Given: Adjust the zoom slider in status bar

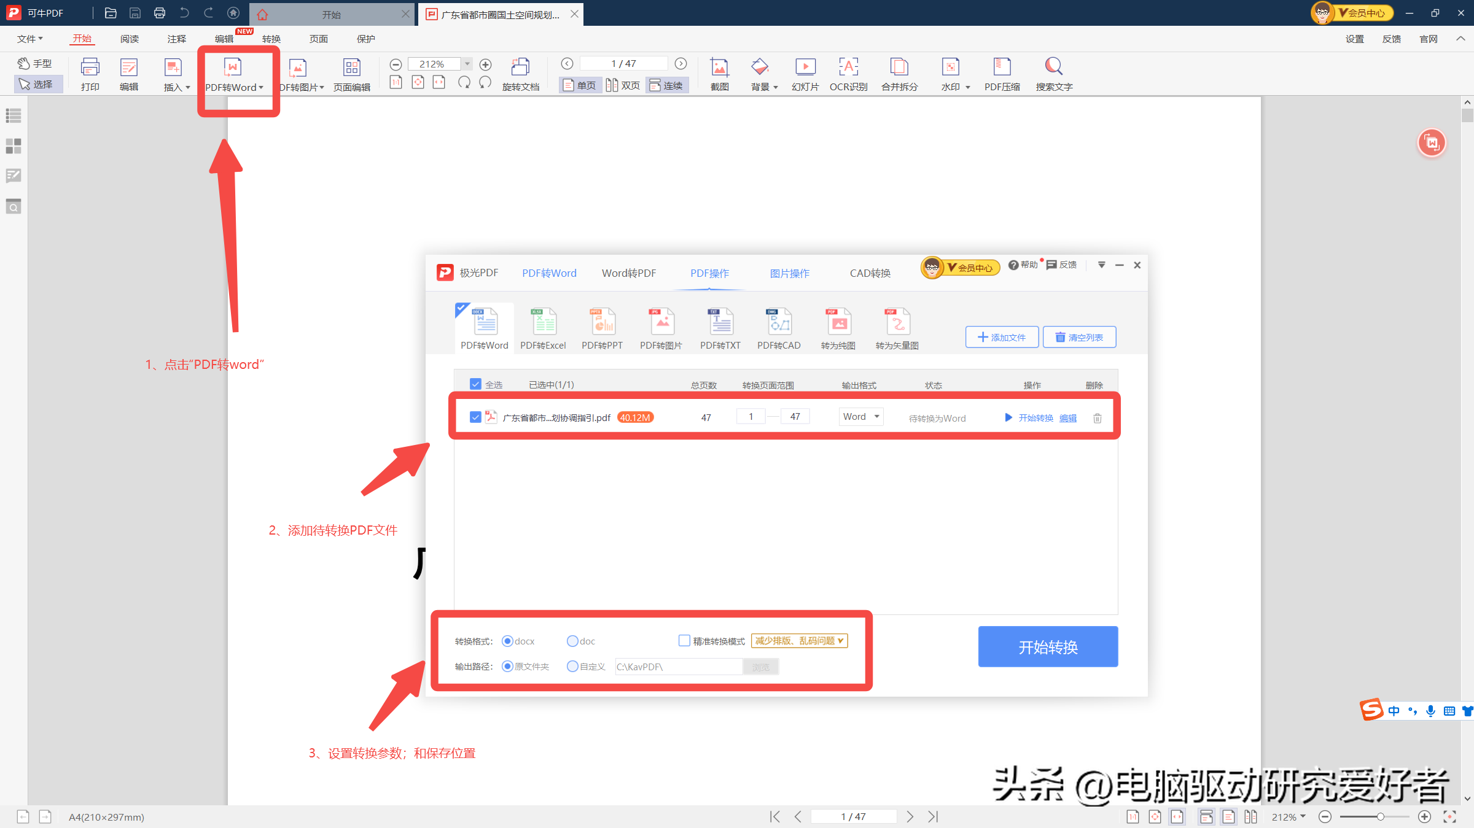Looking at the screenshot, I should (1380, 816).
